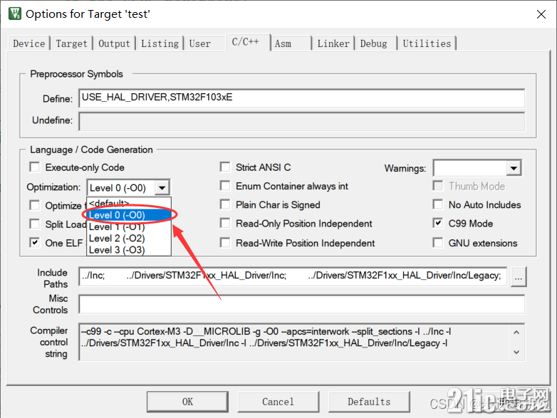Open the User tab

[199, 43]
